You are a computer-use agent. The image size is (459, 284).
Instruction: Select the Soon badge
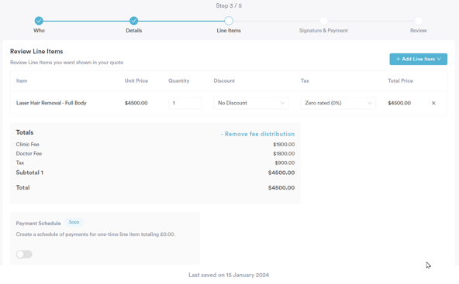[74, 222]
